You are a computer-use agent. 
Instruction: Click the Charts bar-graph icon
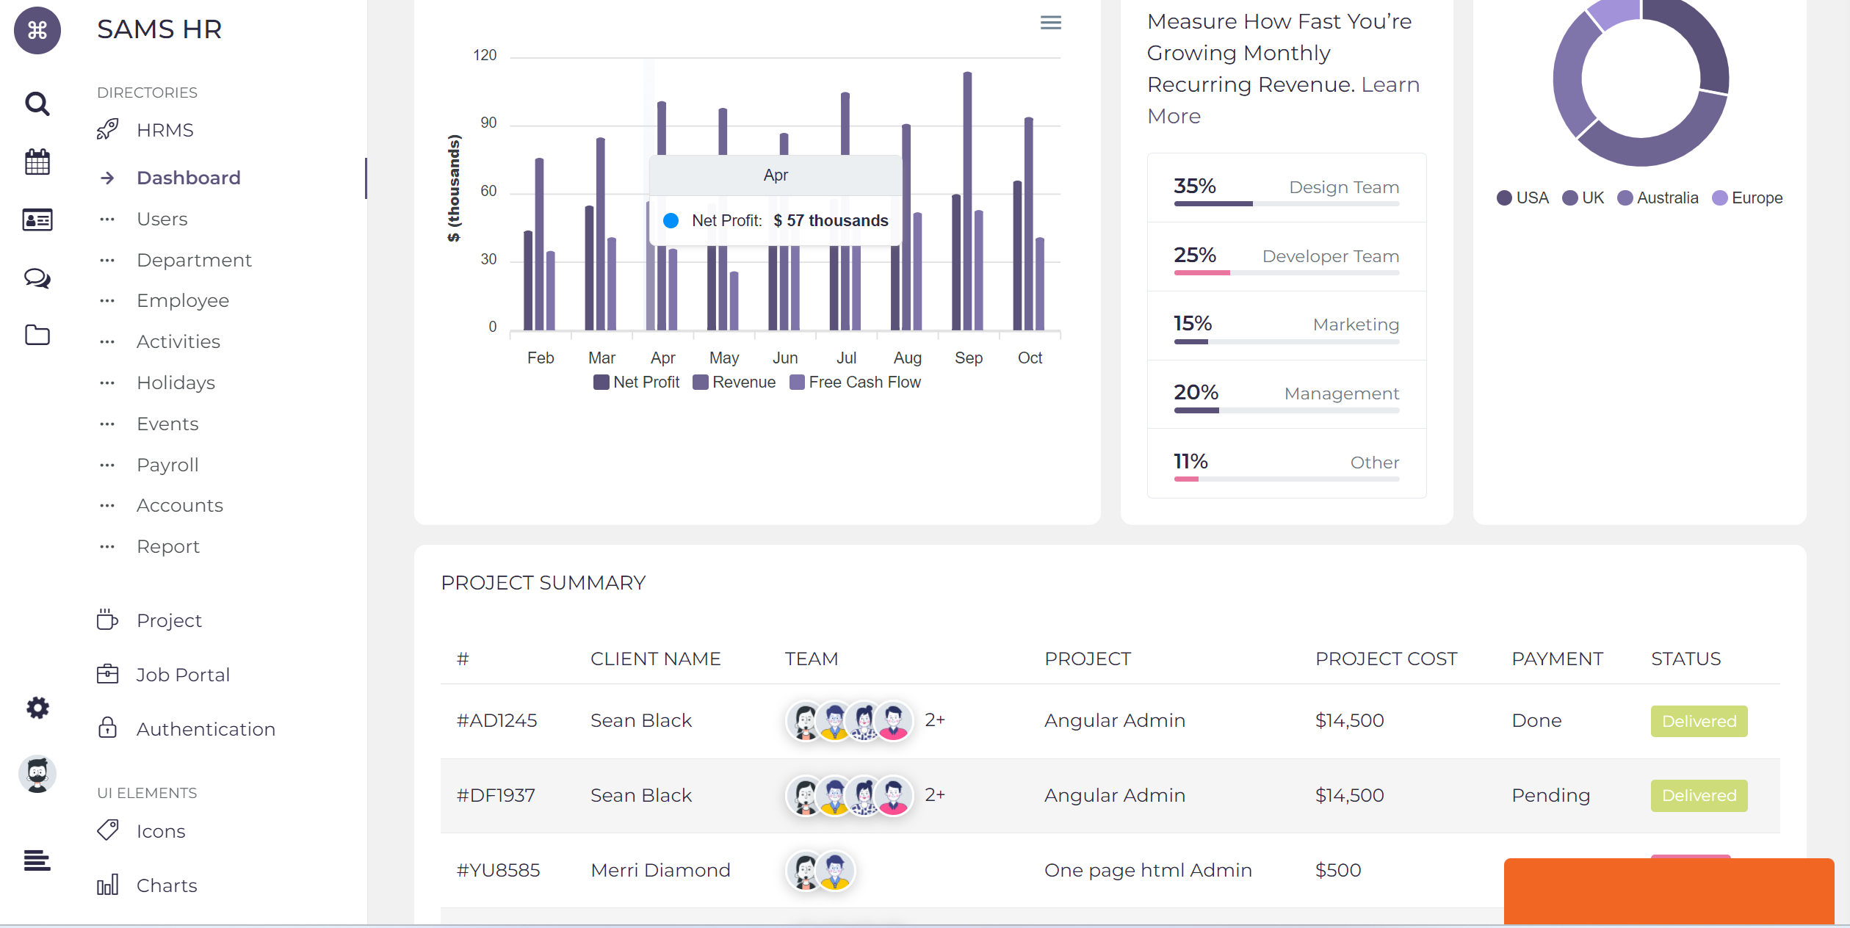(107, 885)
